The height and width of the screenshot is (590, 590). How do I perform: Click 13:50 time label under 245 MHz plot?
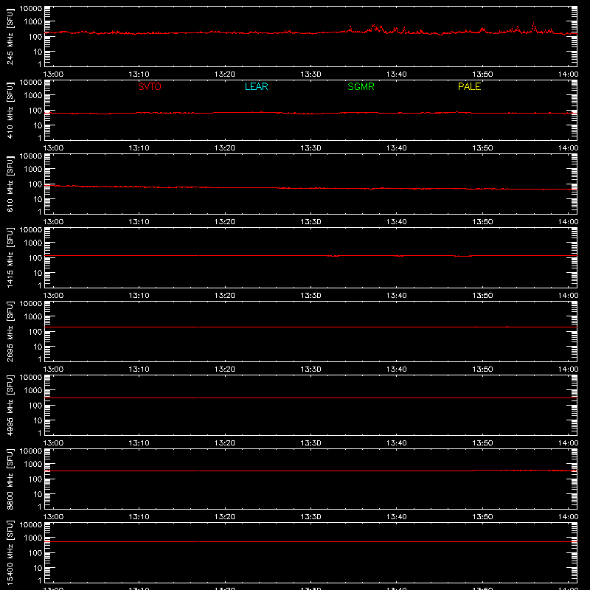tap(482, 74)
